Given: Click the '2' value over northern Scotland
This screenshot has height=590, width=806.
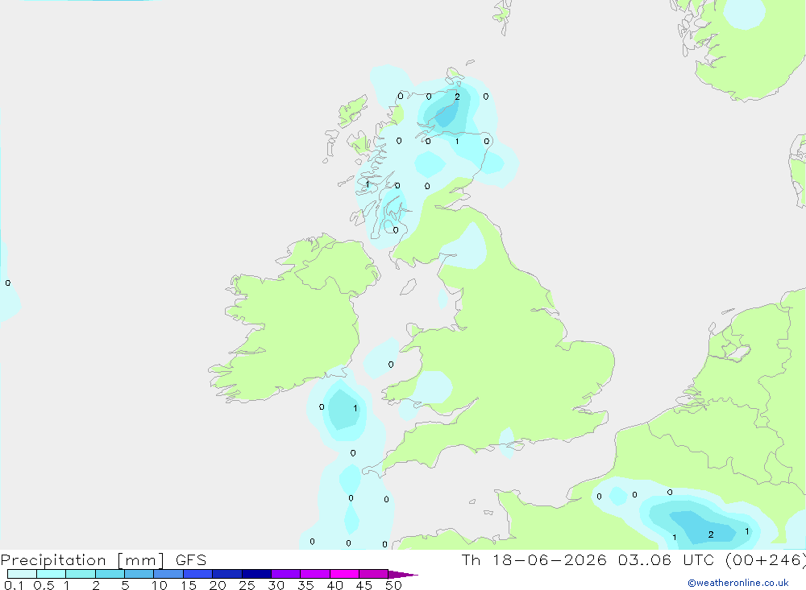Looking at the screenshot, I should click(457, 97).
